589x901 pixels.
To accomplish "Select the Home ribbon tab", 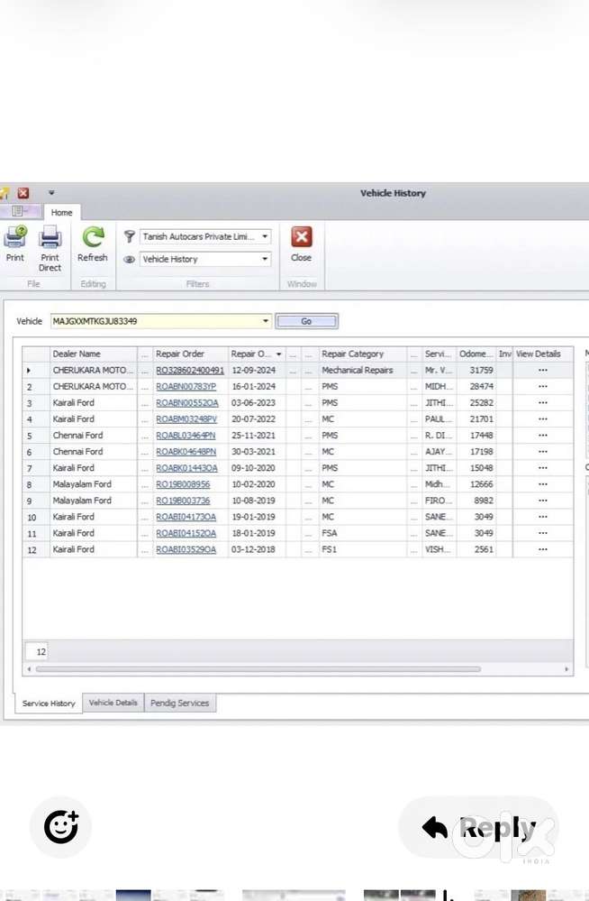I will (x=61, y=212).
